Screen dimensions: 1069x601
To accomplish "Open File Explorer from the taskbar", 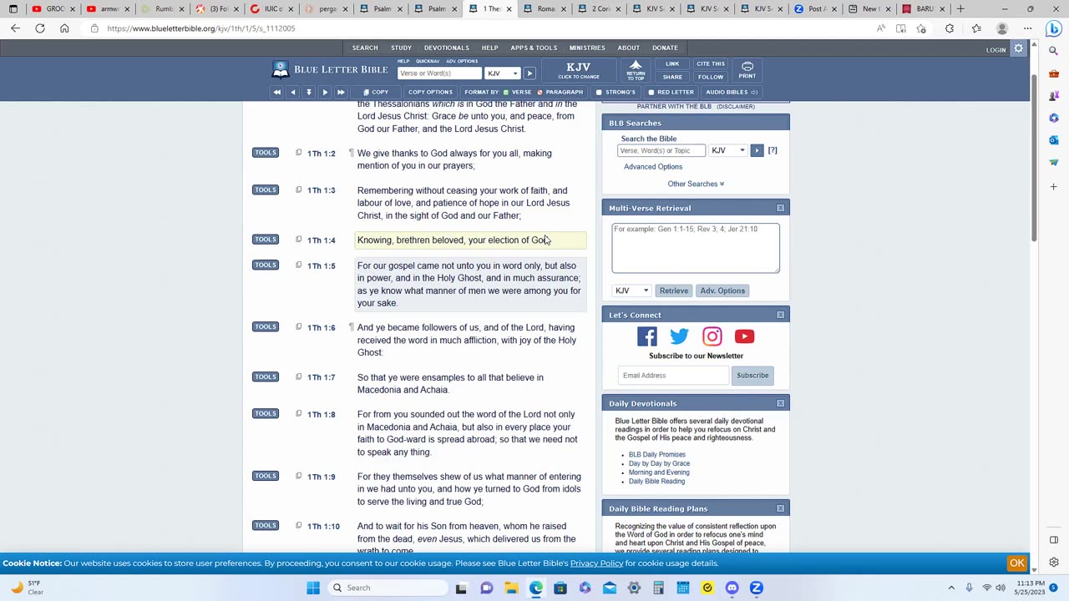I will pyautogui.click(x=511, y=588).
